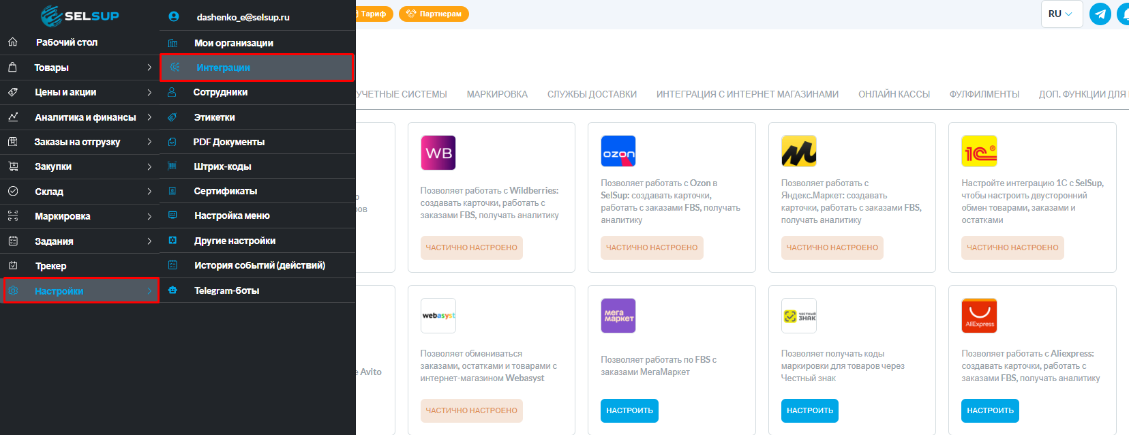Click the cart icon beside Закупки

tap(13, 166)
